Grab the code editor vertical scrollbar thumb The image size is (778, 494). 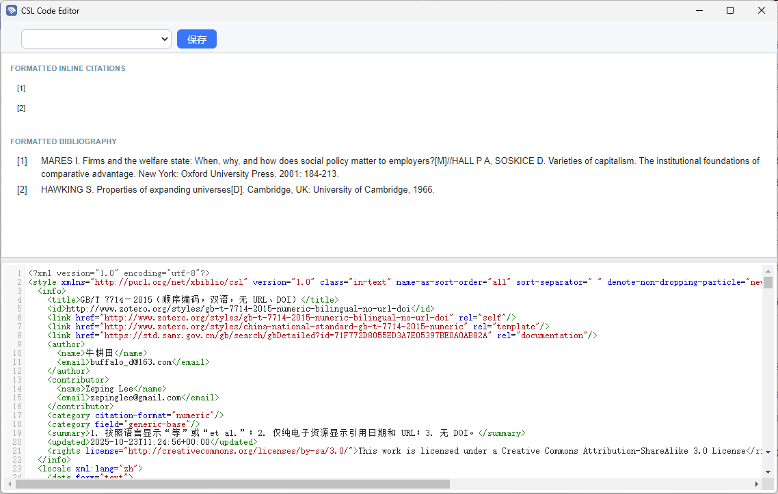pos(768,283)
